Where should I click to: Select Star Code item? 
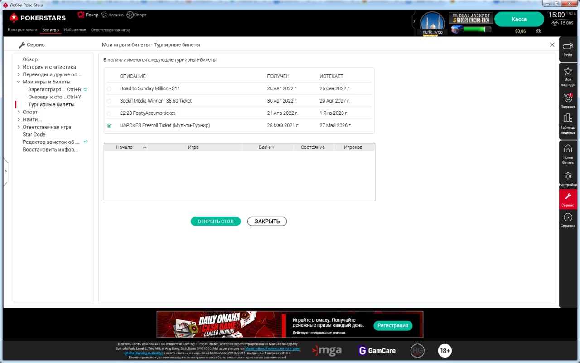pos(34,134)
